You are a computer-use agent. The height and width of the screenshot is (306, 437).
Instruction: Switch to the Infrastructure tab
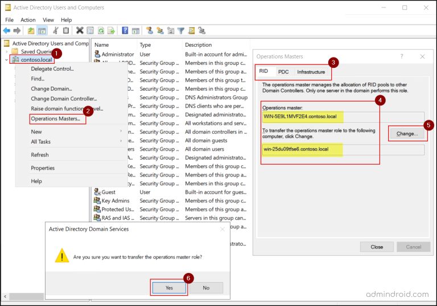tap(311, 72)
